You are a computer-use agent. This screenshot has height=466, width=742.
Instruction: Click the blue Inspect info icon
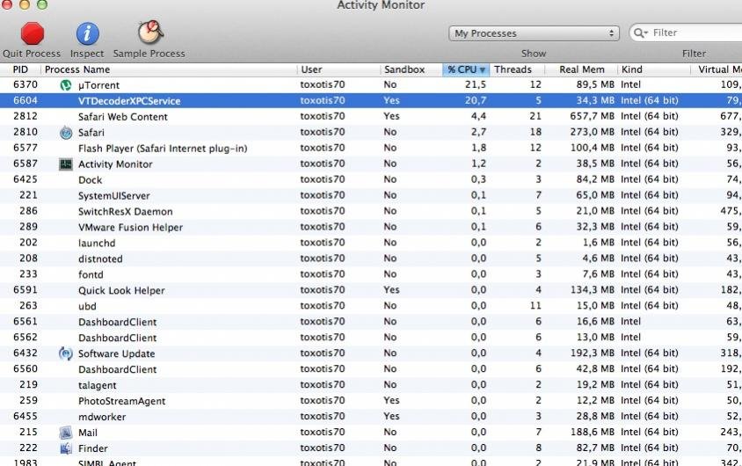click(x=87, y=33)
